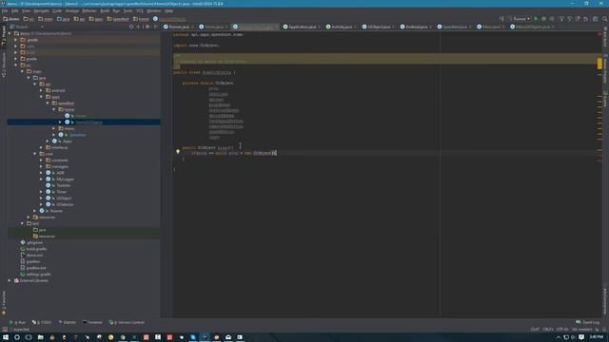The image size is (609, 342).
Task: Click the Windows Start button
Action: [6, 337]
